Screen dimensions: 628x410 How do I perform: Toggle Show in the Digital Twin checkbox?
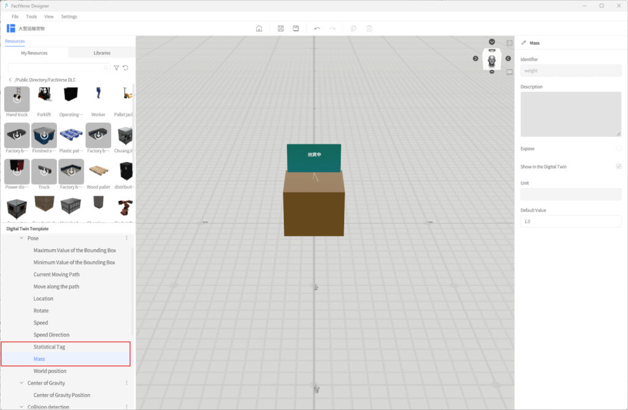(619, 166)
